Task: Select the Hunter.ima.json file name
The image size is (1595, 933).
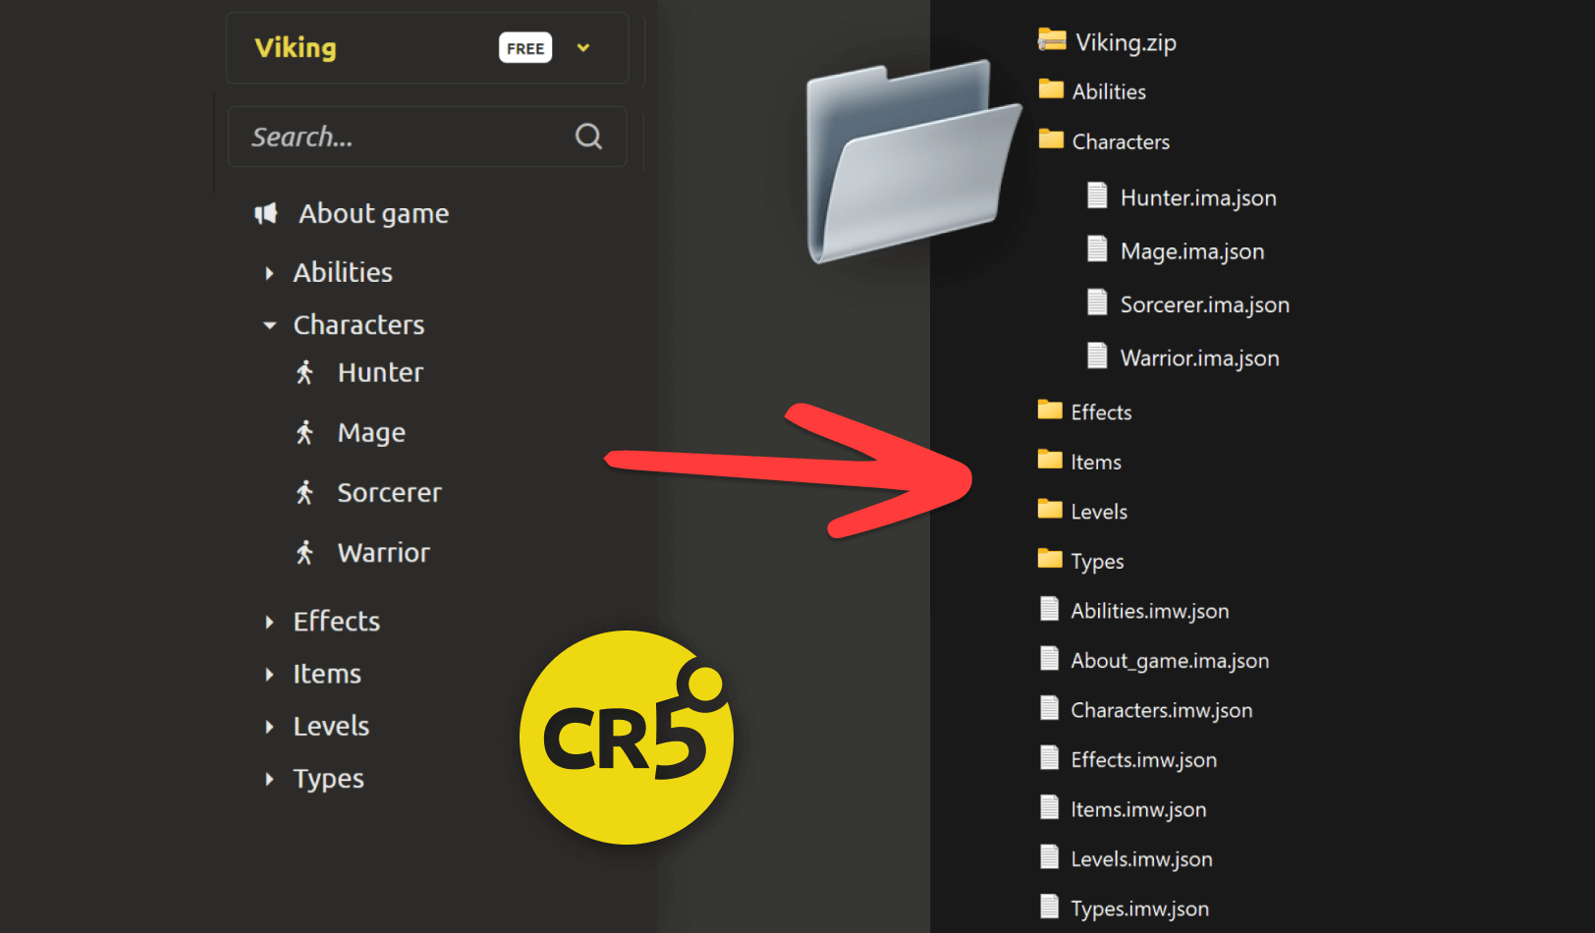Action: click(1198, 197)
